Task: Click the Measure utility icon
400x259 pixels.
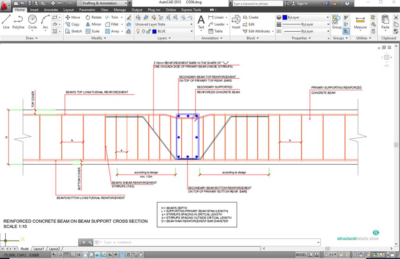Action: pos(360,22)
